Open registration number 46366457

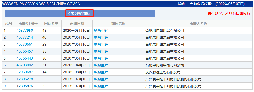[x=25, y=51]
